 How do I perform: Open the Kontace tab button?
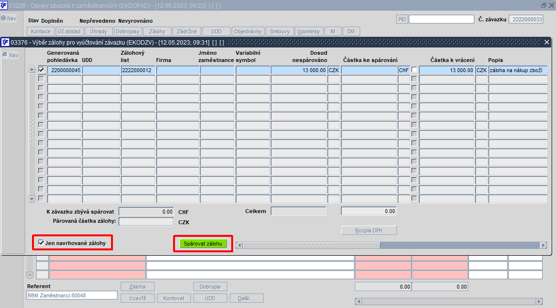(x=41, y=31)
